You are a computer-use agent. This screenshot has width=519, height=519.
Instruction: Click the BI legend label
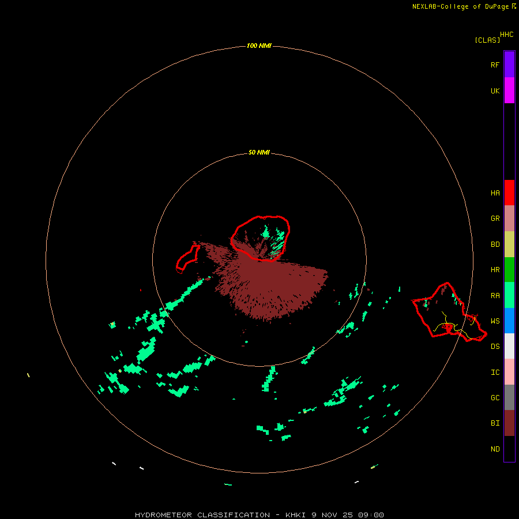[495, 423]
